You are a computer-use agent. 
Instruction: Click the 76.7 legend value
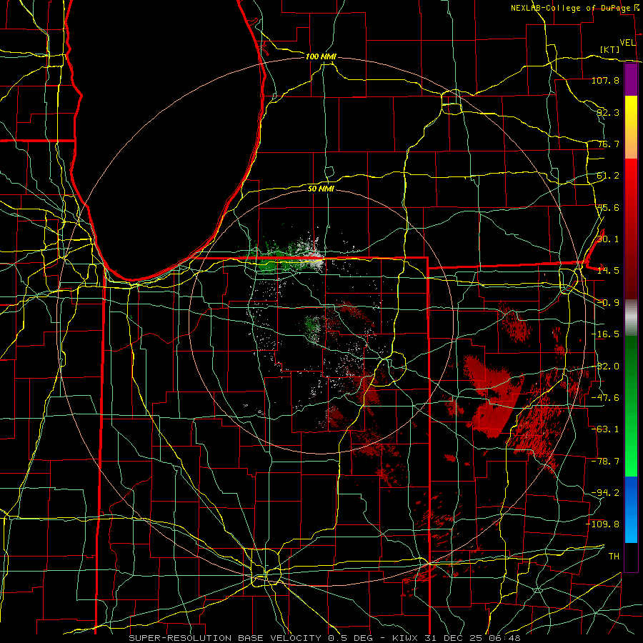(x=608, y=144)
